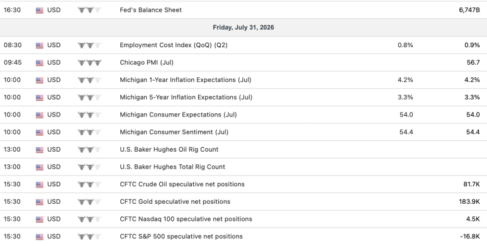Viewport: 487px width, 246px height.
Task: Click the US flag on the Employment Cost Index row
Action: pyautogui.click(x=40, y=45)
